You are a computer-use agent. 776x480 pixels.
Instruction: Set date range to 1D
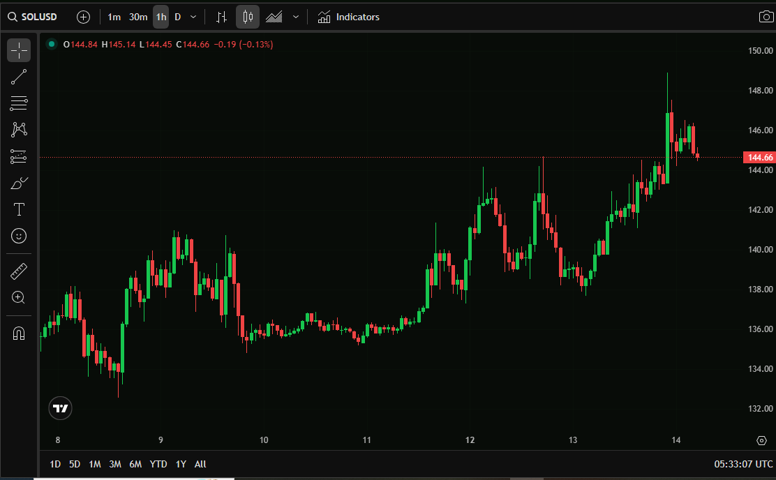tap(55, 464)
